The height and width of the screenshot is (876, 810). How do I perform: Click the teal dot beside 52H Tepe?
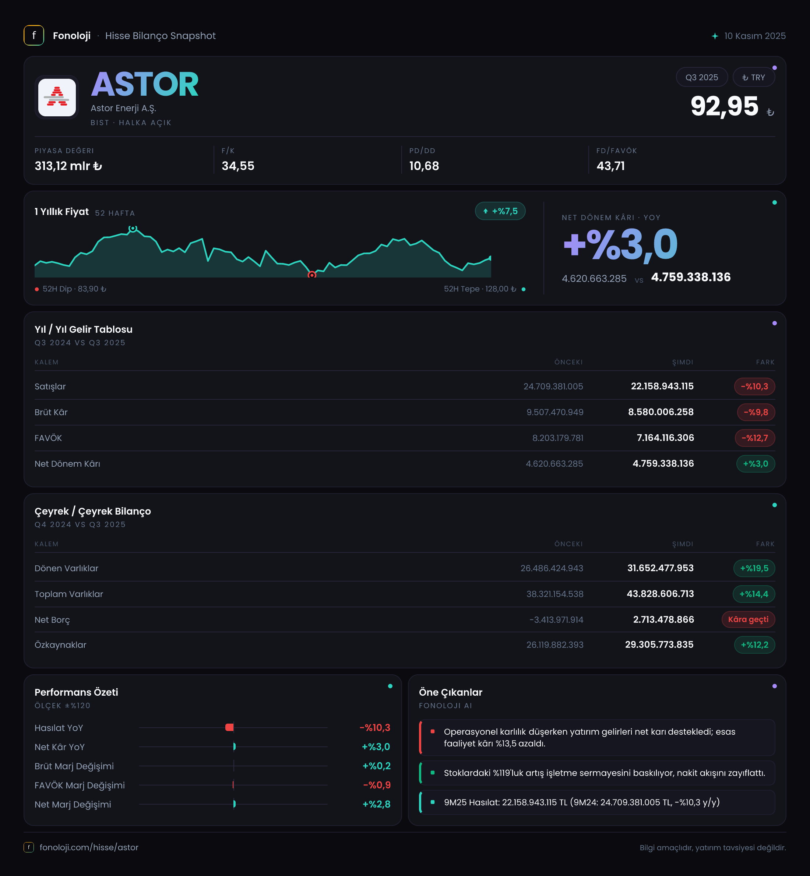click(x=523, y=289)
